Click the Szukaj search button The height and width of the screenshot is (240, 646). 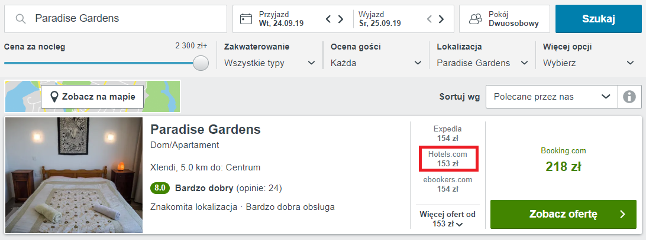598,19
